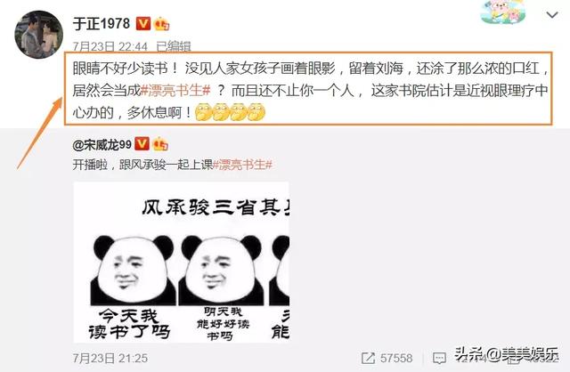Click the 已编辑 edited label

pyautogui.click(x=174, y=46)
